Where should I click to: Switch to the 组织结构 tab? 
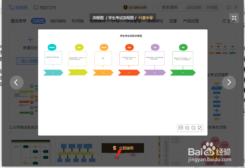pos(58,21)
